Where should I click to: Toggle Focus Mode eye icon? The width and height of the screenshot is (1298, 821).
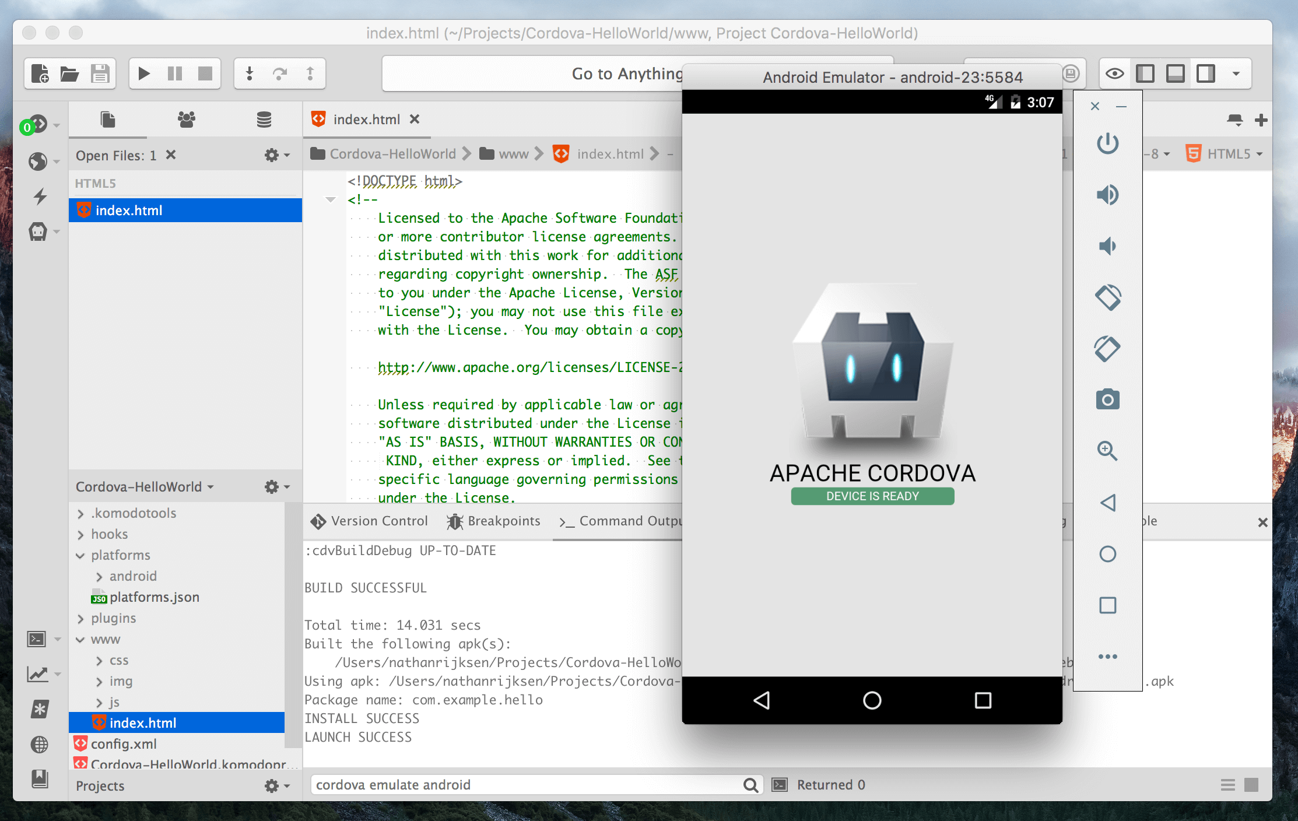point(1114,73)
